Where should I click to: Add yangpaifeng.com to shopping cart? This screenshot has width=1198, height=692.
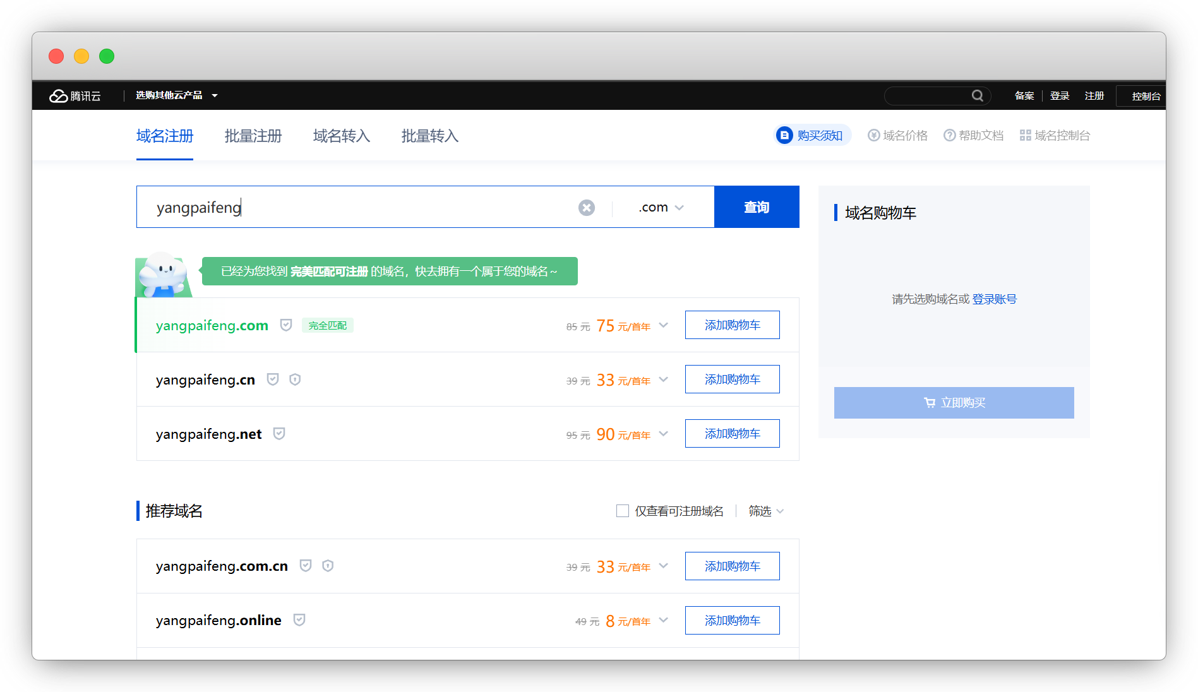(732, 325)
